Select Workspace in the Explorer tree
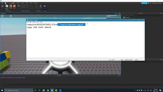 [x=127, y=17]
